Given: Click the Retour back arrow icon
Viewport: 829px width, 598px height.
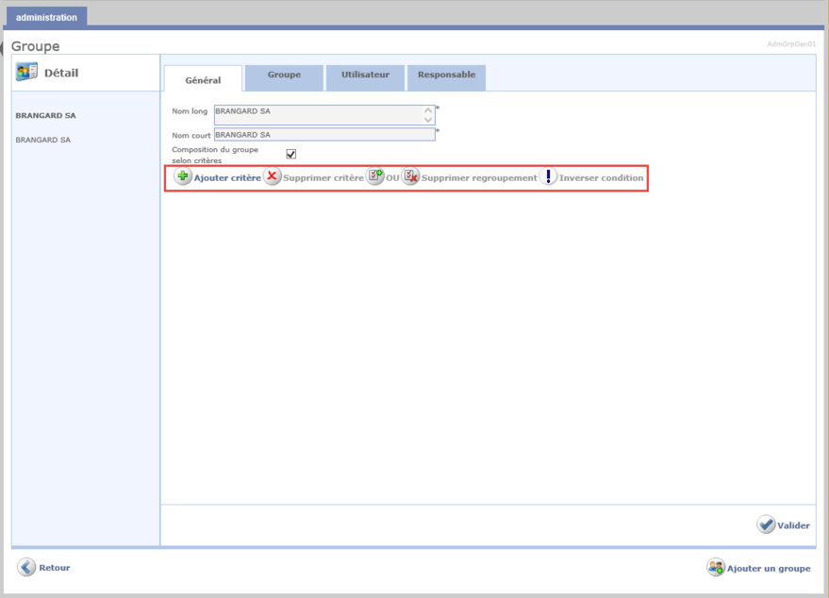Looking at the screenshot, I should [x=26, y=567].
